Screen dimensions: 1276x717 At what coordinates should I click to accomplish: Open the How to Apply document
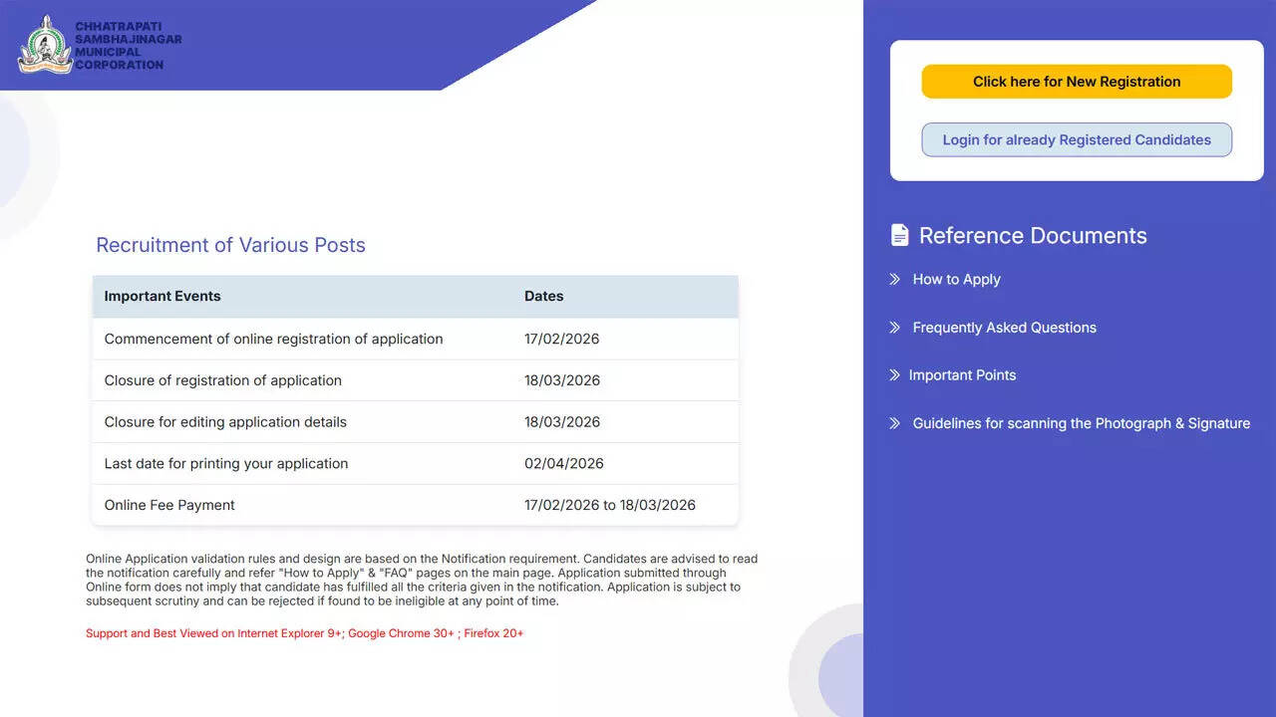[x=956, y=279]
